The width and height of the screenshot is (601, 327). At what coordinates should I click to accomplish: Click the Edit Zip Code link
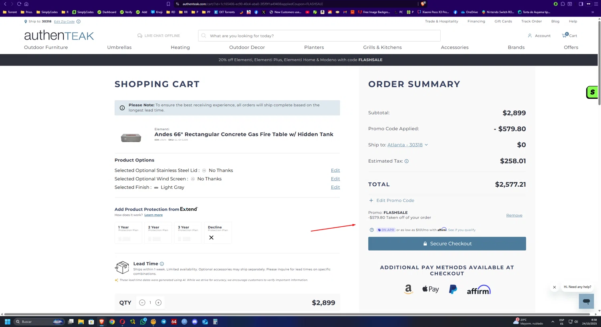coord(64,22)
